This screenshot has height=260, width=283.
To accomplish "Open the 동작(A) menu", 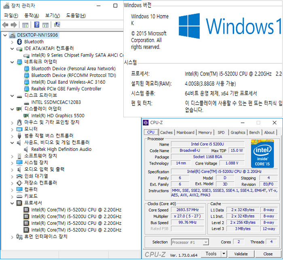I will point(32,16).
